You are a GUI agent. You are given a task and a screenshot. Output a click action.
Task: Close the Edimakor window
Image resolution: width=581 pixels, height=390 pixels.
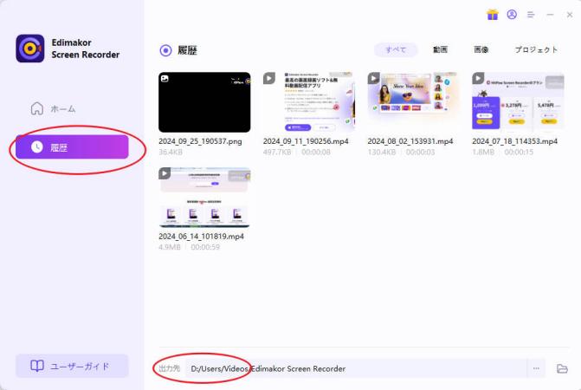pos(570,15)
